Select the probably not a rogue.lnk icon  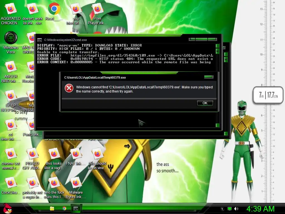(x=32, y=188)
